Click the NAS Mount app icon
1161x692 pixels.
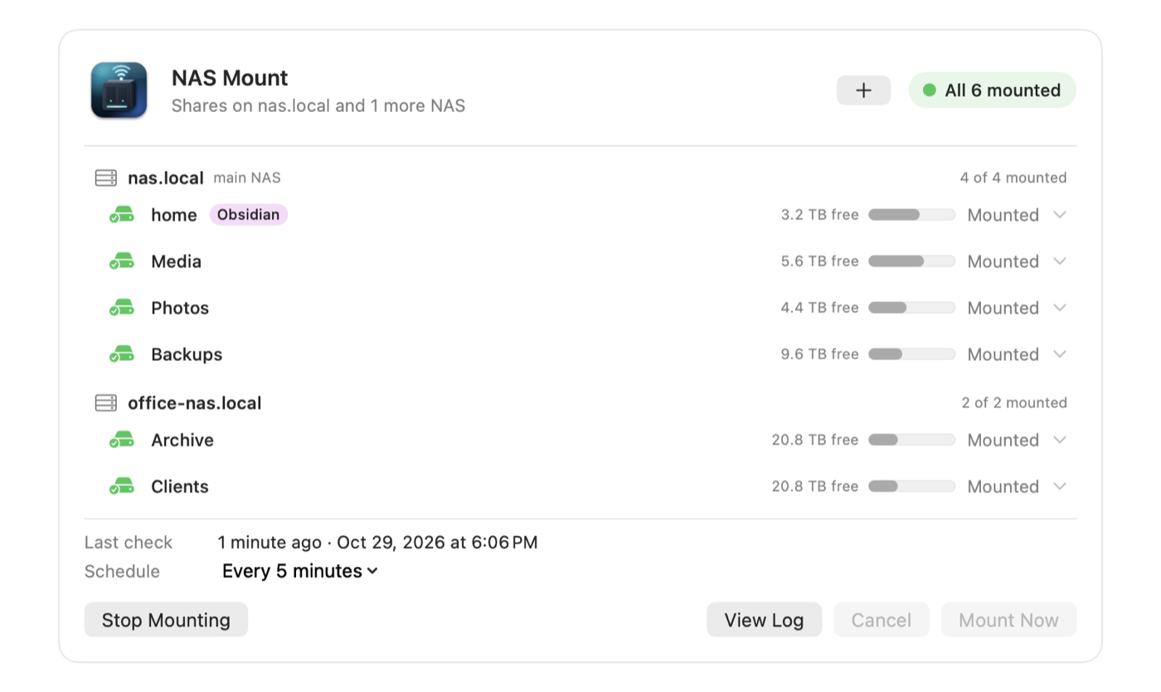tap(119, 90)
